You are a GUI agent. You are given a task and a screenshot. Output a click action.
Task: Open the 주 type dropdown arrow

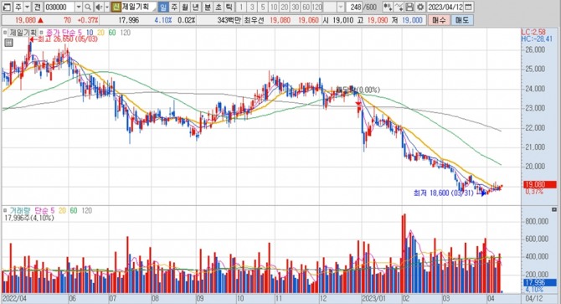[27, 7]
